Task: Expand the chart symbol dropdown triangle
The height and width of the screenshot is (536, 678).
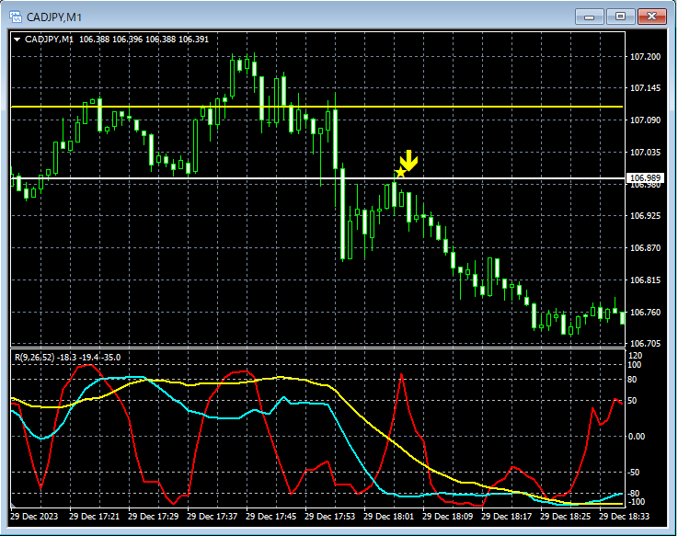Action: (17, 40)
